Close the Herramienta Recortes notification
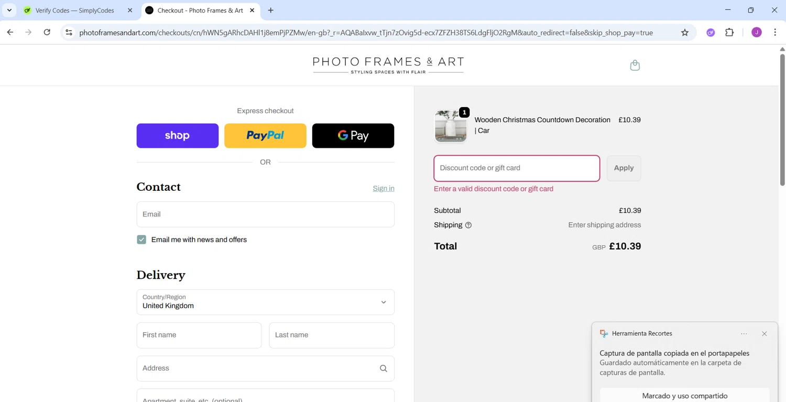 tap(765, 334)
